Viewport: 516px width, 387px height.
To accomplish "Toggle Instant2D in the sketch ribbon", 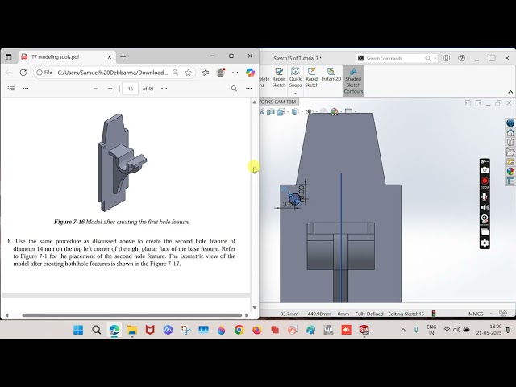I will point(331,75).
